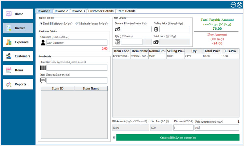Select the ProMate item row in table
The image size is (244, 146).
point(175,56)
